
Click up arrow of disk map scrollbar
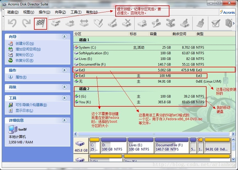[x=233, y=139]
